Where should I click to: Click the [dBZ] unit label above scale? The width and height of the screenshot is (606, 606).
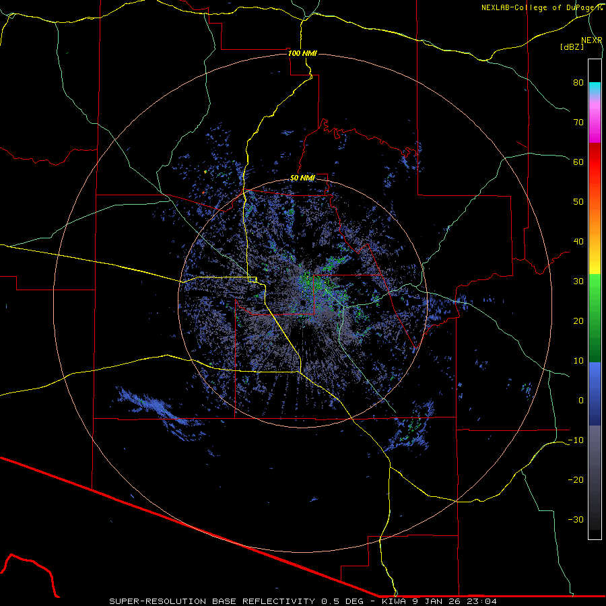click(572, 46)
